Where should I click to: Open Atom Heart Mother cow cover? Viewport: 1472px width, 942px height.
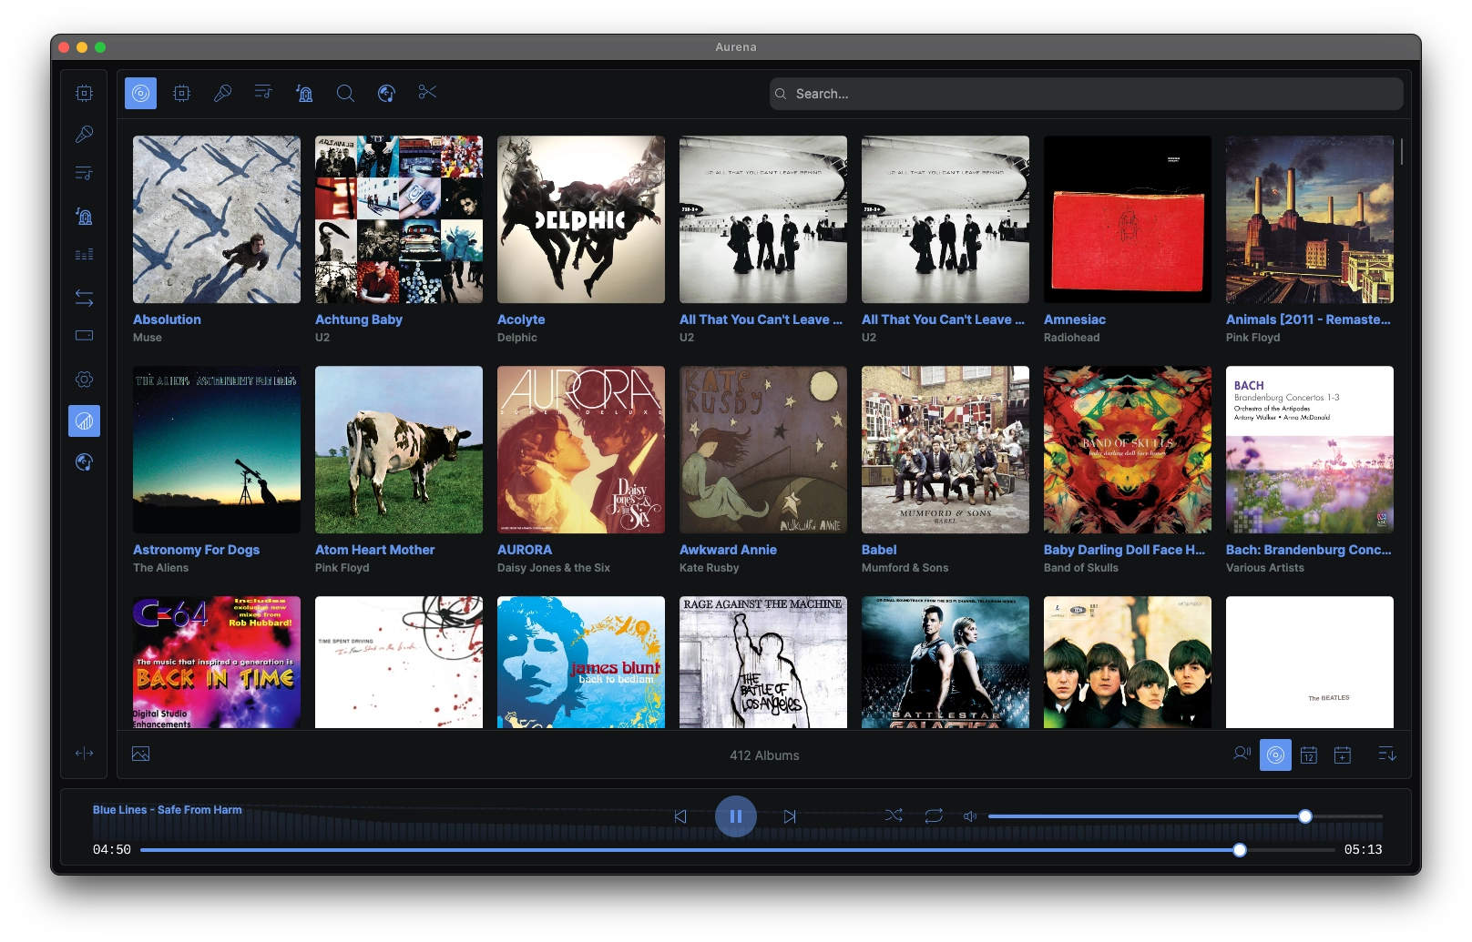coord(399,450)
